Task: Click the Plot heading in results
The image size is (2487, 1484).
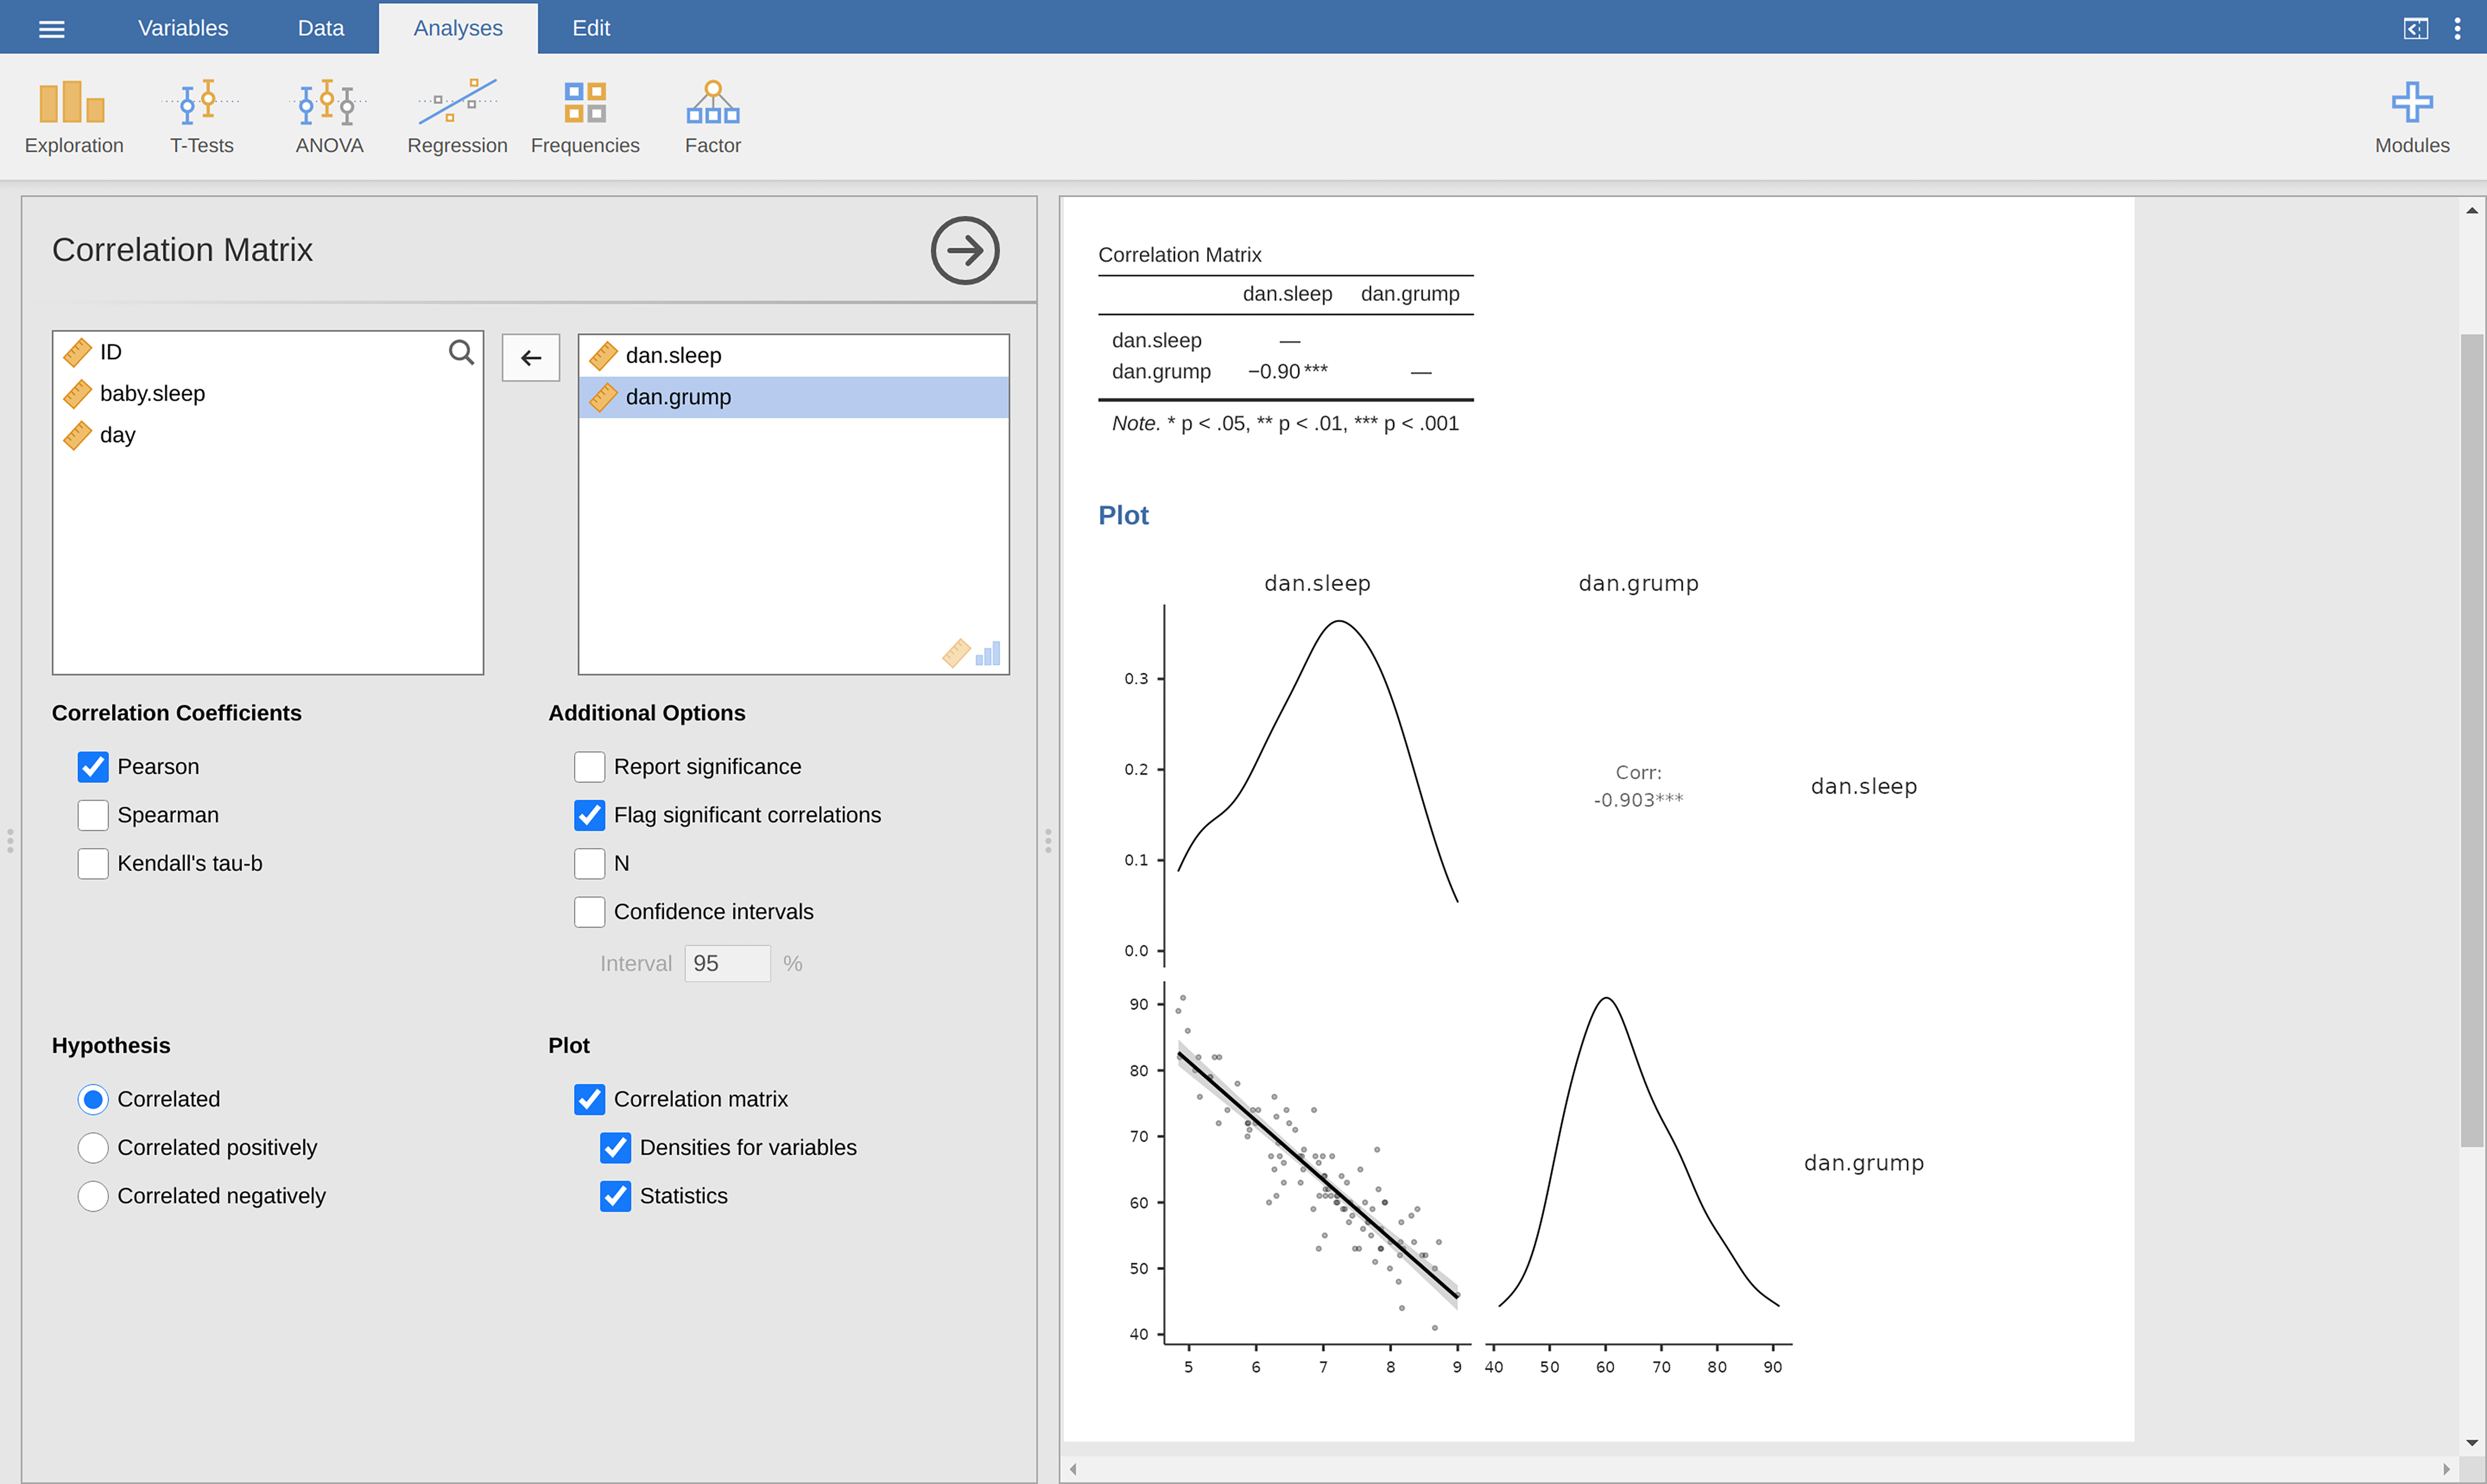Action: point(1123,515)
